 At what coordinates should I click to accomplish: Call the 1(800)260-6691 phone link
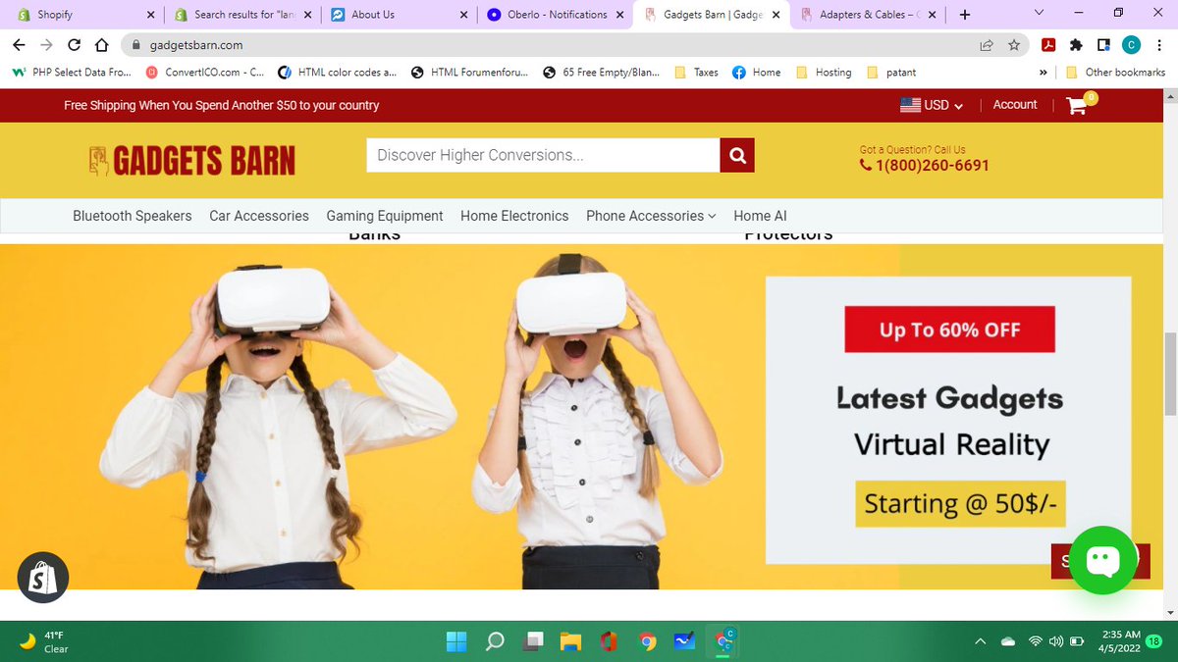[925, 166]
